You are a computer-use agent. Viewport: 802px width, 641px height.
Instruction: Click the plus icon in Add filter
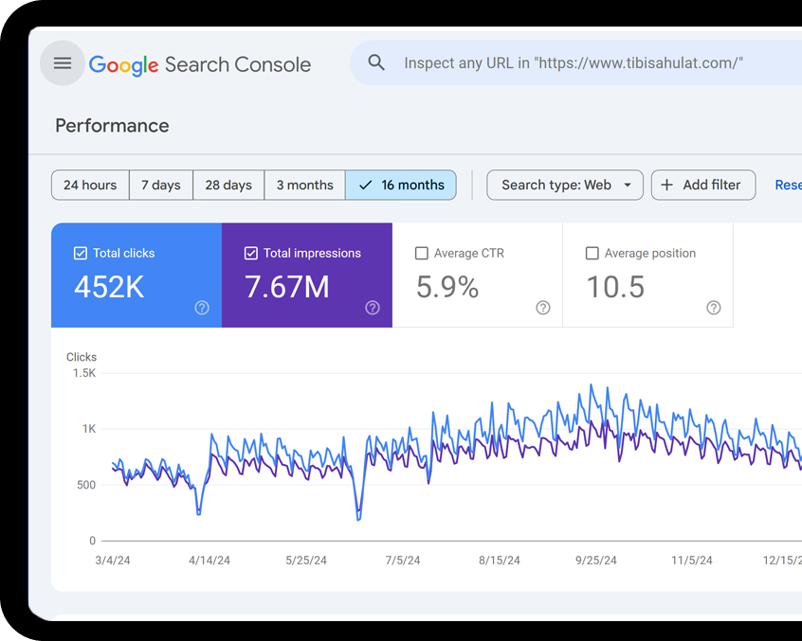[667, 185]
